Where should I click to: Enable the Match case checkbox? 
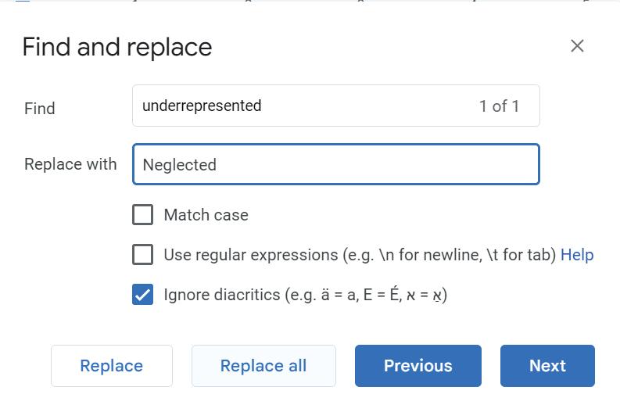[142, 214]
